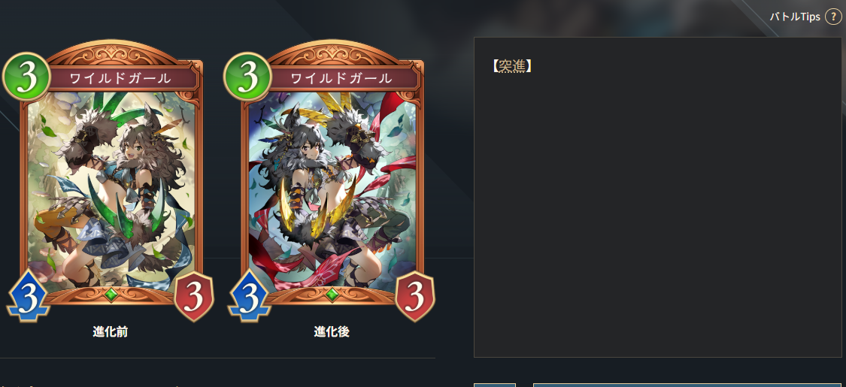846x387 pixels.
Task: Click the green cost gem on 進化後 card
Action: pyautogui.click(x=247, y=77)
